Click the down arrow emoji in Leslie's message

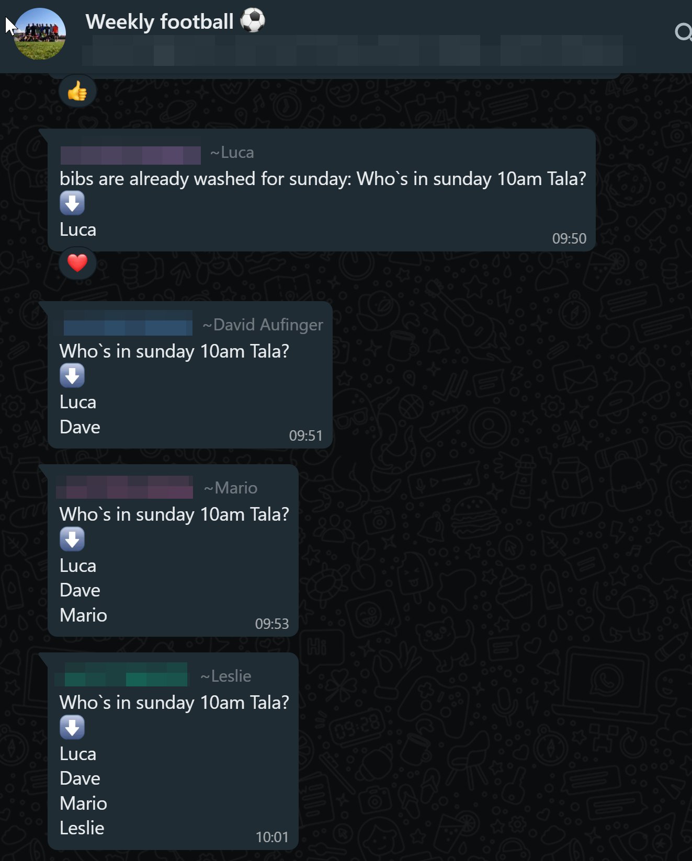point(72,727)
